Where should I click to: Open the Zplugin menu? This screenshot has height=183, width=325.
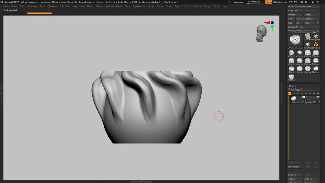coord(207,6)
